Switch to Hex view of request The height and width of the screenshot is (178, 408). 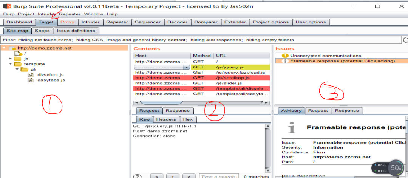[188, 119]
